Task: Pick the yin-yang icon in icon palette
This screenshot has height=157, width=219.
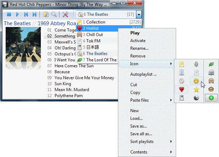Action: 196,98
